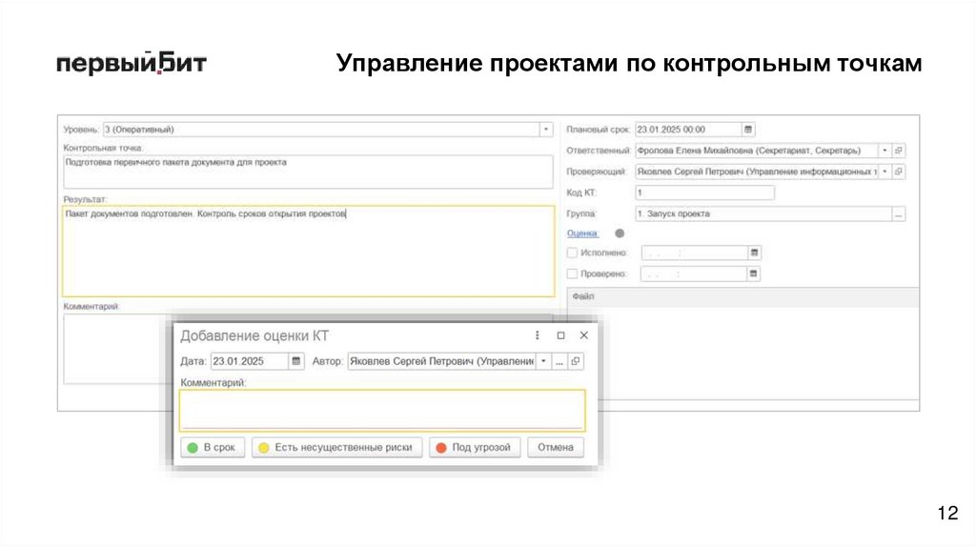Click the Оценка link

581,233
